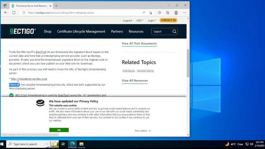The image size is (265, 149).
Task: Click the Sectigo logo
Action: [23, 31]
